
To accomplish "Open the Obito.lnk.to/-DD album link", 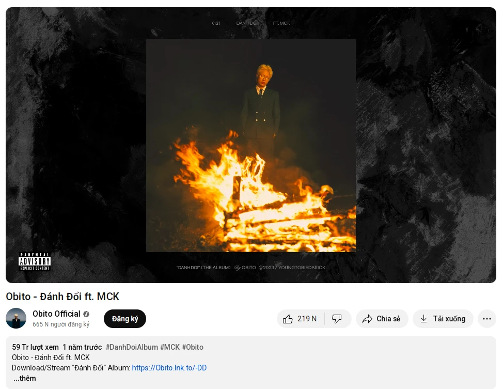I will pyautogui.click(x=169, y=368).
